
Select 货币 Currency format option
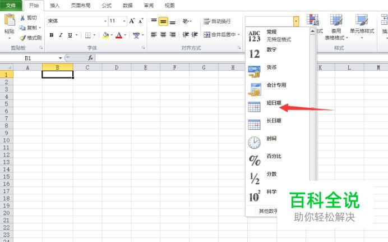point(278,71)
